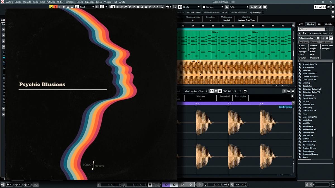335x188 pixels.
Task: Open the Proyecto menu
Action: point(27,2)
